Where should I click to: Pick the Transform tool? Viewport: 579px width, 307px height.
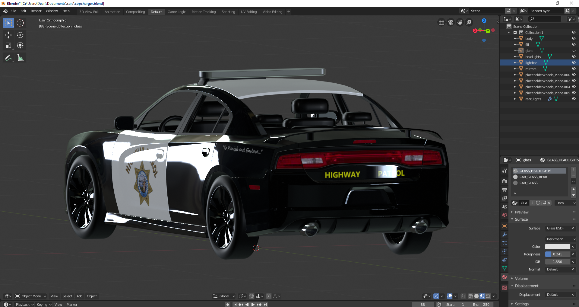pyautogui.click(x=20, y=45)
